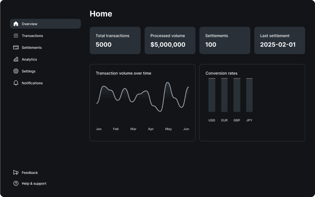Open the Transactions menu item
The height and width of the screenshot is (197, 315).
coord(32,36)
